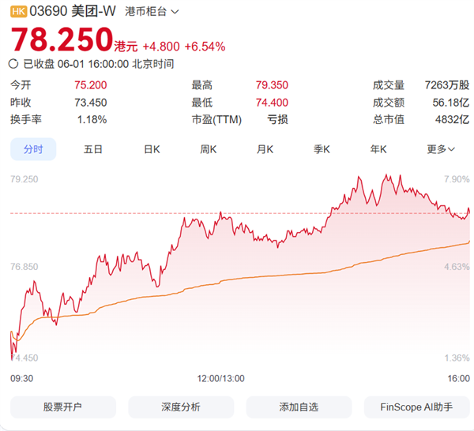This screenshot has height=431, width=474.
Task: Click the 最低 value 74.400
Action: point(272,103)
